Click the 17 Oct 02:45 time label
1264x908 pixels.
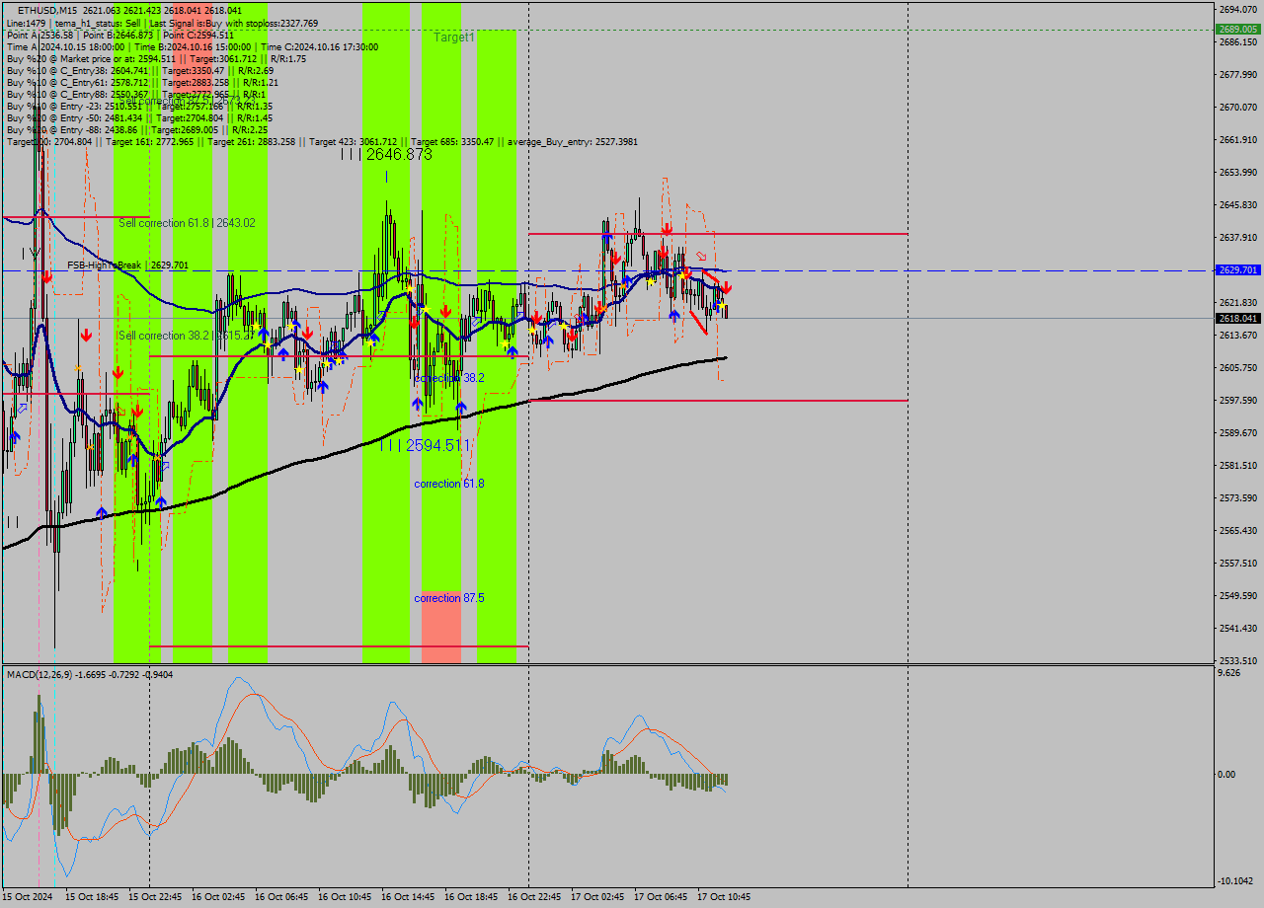pyautogui.click(x=597, y=897)
